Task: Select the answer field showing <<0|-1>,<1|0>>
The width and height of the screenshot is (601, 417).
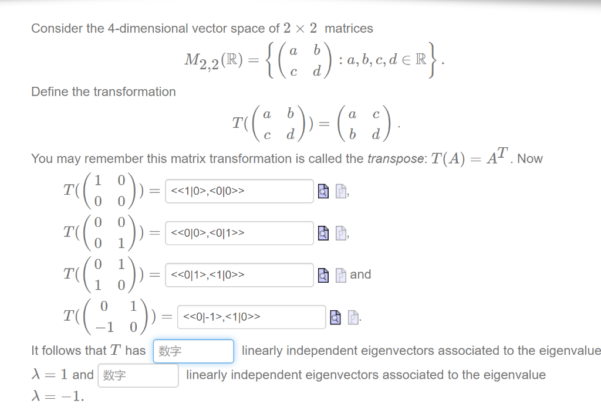Action: pos(251,317)
